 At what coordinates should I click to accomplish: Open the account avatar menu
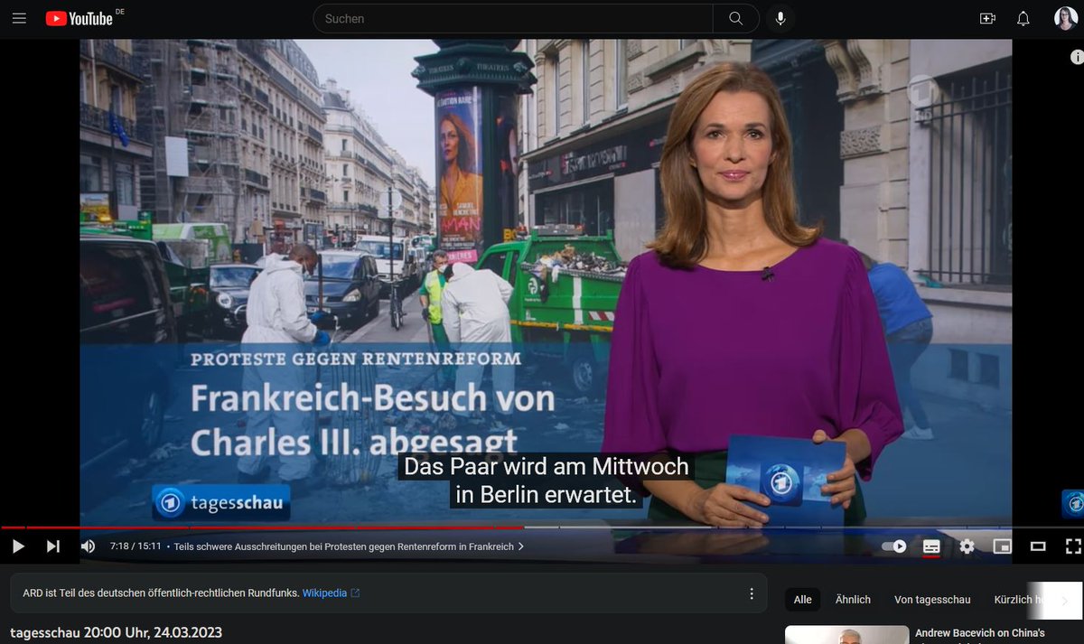pyautogui.click(x=1066, y=18)
